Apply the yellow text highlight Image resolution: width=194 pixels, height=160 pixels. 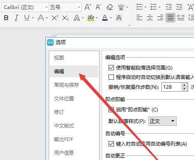(91, 18)
